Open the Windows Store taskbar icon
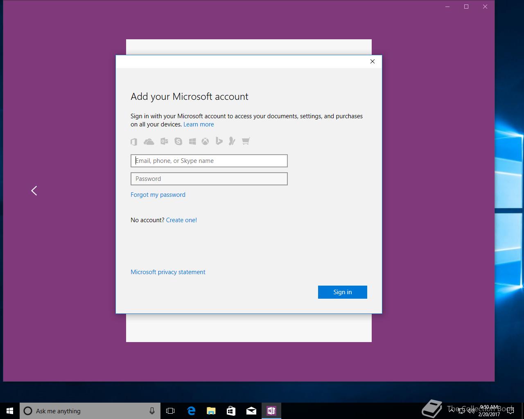The height and width of the screenshot is (419, 524). coord(231,411)
